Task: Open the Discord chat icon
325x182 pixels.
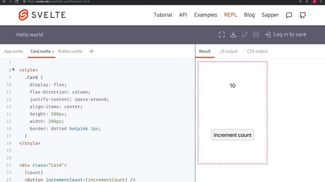Action: pyautogui.click(x=289, y=15)
